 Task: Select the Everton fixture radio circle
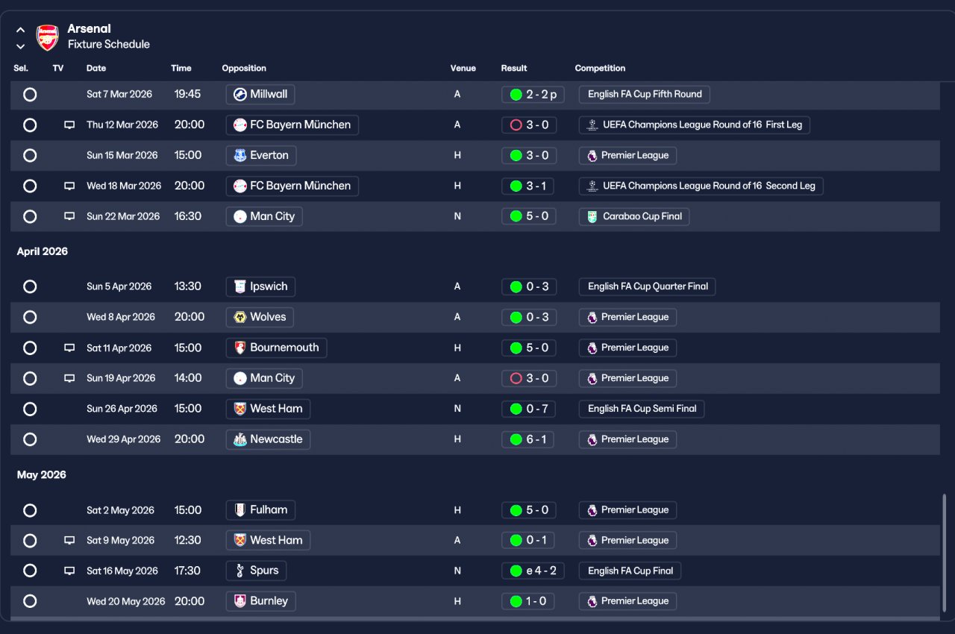pos(30,155)
